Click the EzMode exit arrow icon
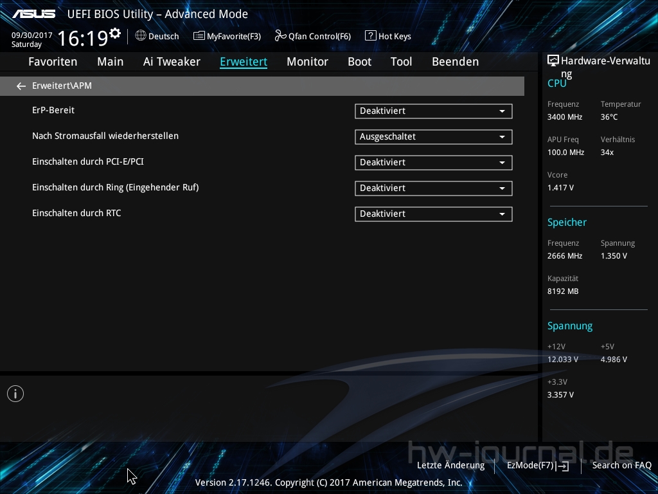 point(563,466)
